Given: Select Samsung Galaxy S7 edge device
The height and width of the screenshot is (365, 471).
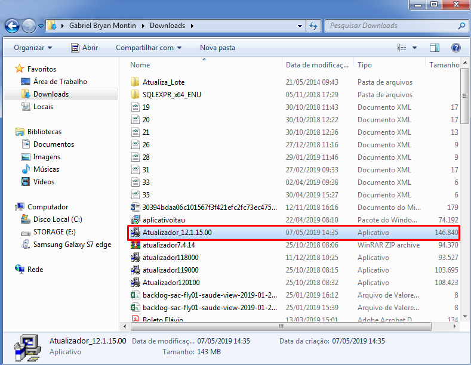Looking at the screenshot, I should [x=66, y=245].
